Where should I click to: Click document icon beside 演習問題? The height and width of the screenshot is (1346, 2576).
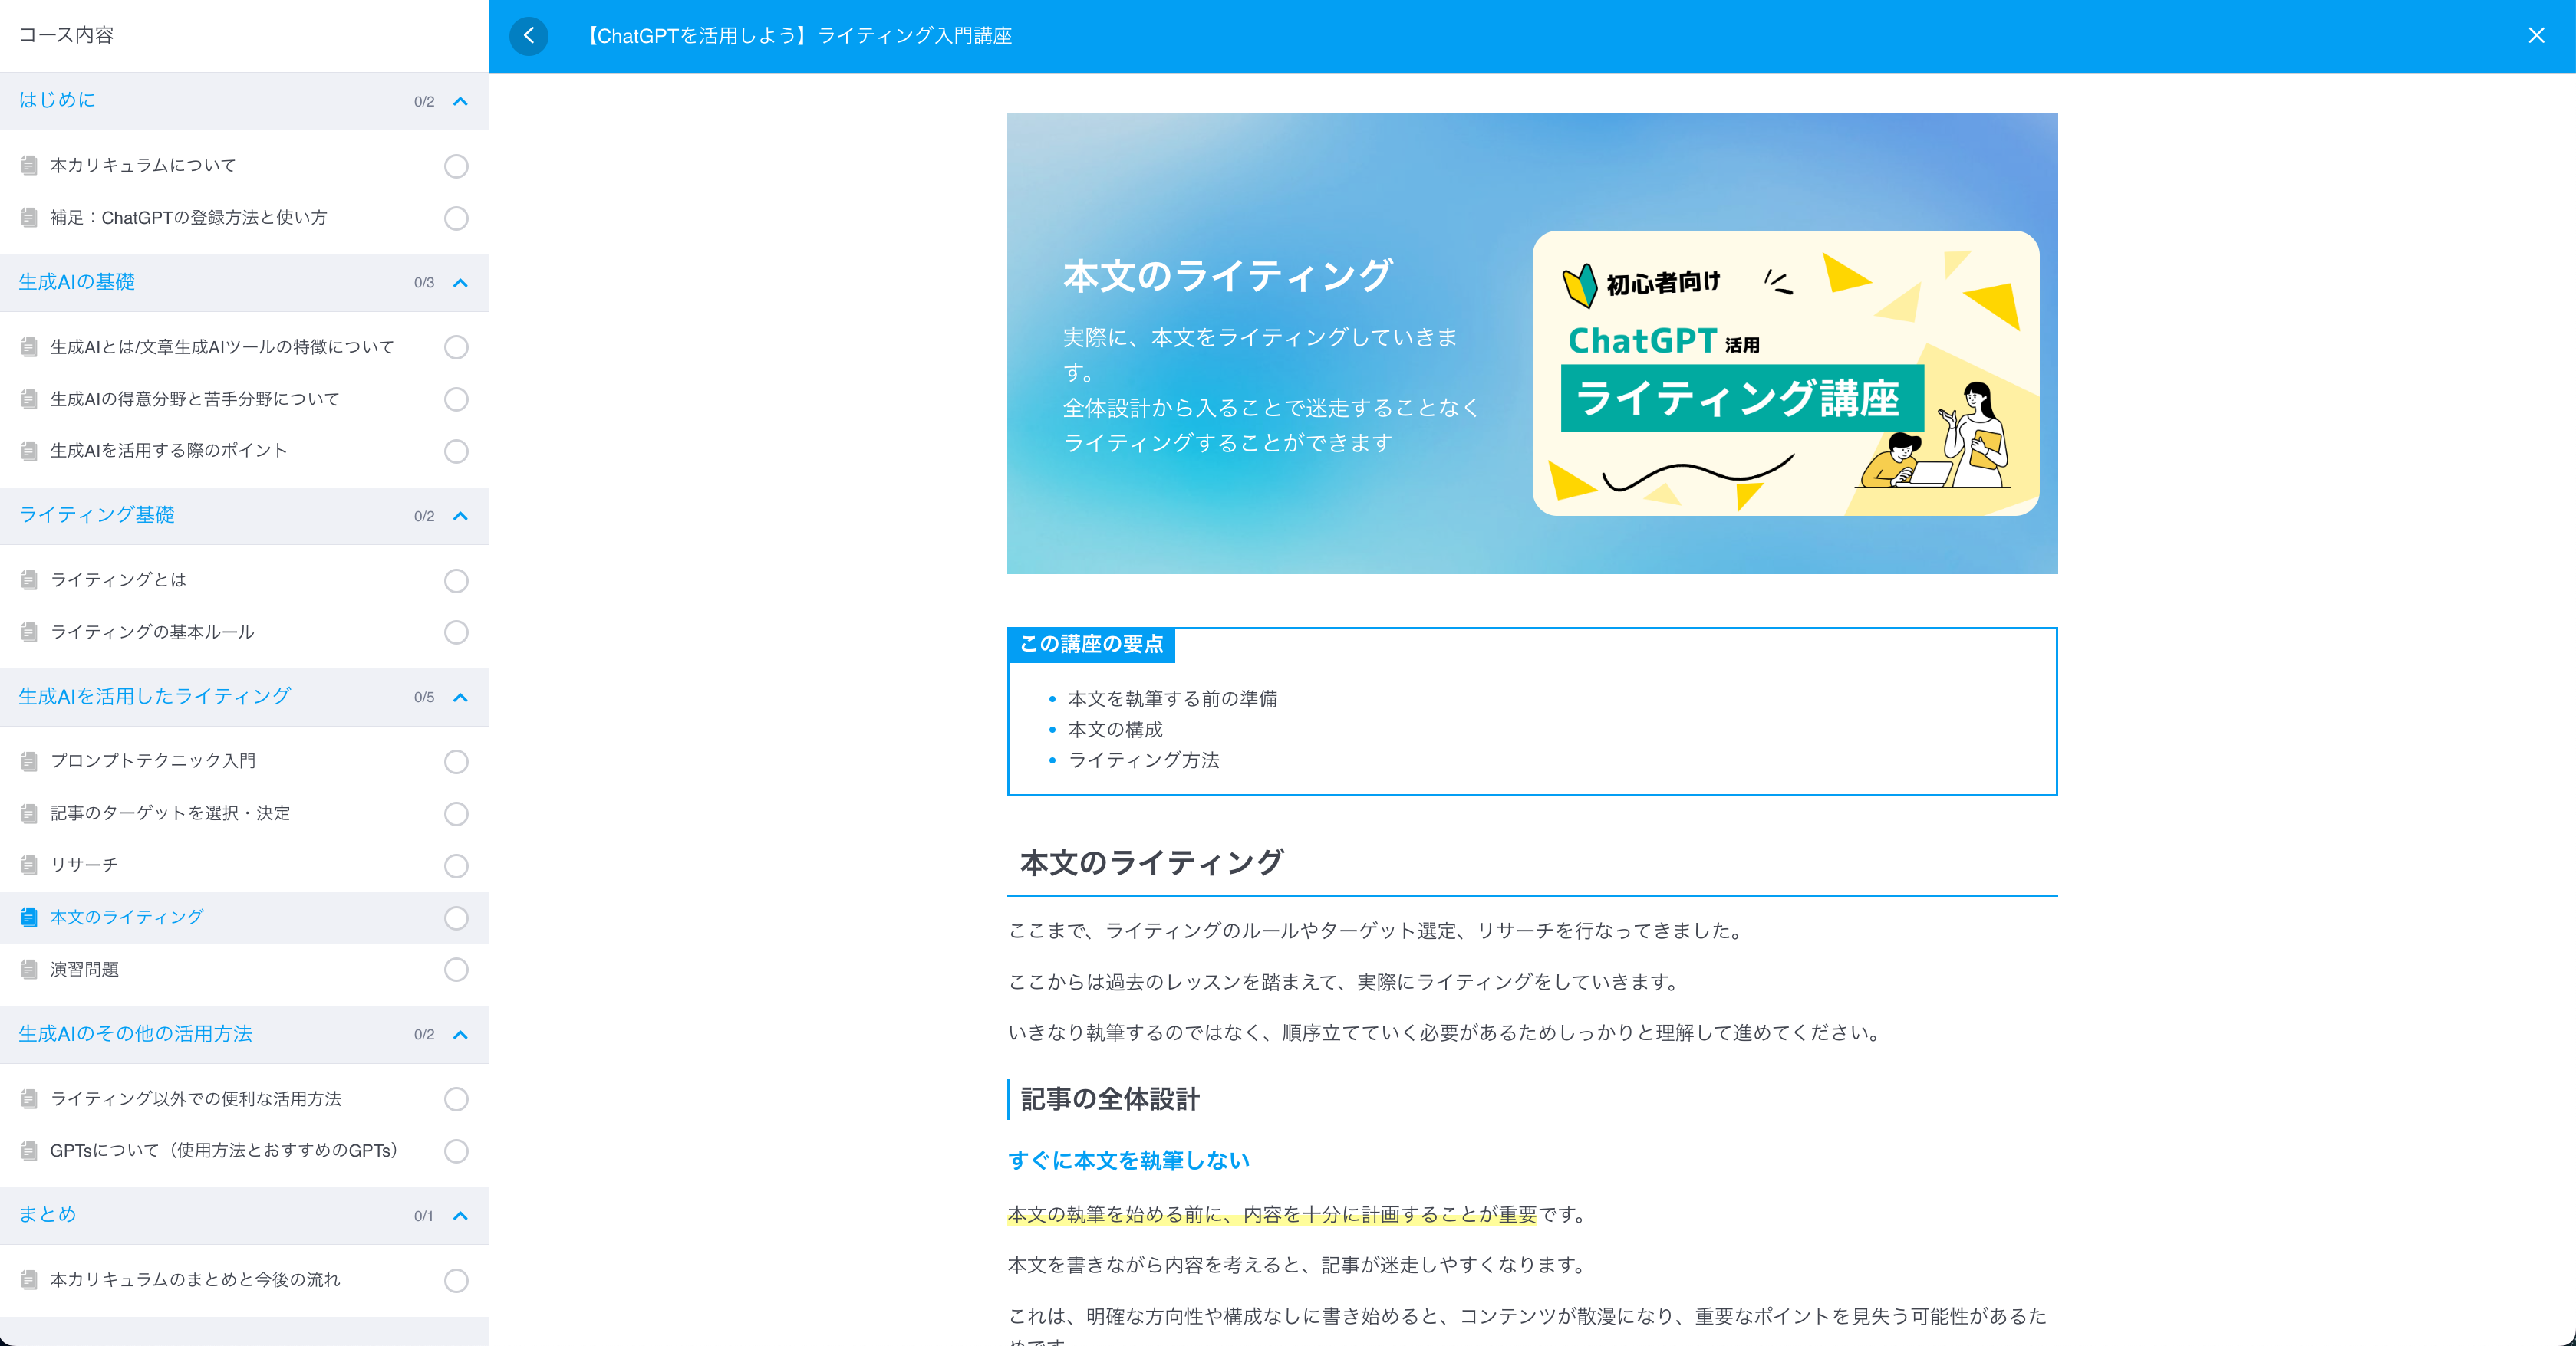(x=29, y=970)
